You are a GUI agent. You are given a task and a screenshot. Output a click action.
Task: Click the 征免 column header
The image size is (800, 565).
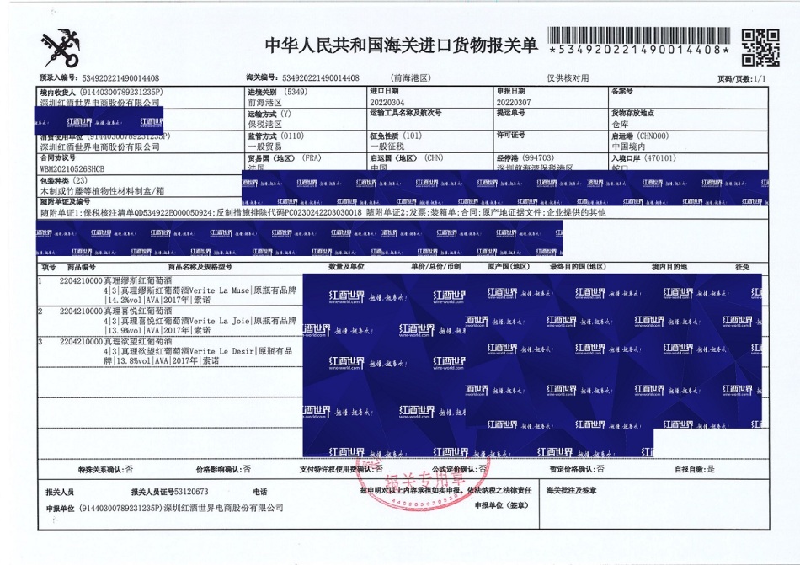[743, 267]
